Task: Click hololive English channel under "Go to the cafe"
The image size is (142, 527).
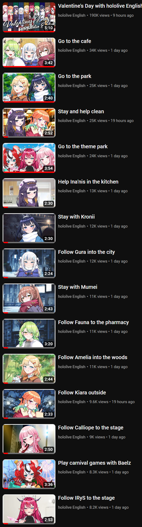Action: (x=72, y=50)
